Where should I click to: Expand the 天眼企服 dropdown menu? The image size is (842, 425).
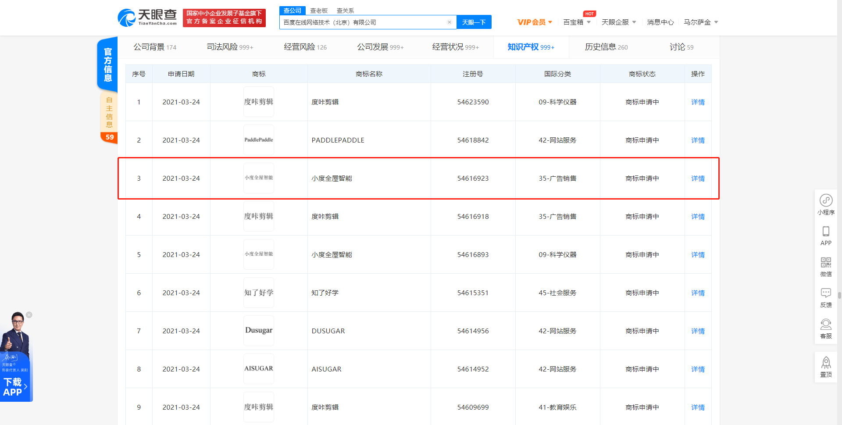coord(619,22)
